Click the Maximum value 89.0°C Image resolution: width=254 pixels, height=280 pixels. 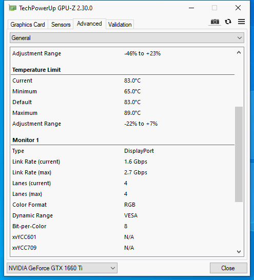point(132,113)
